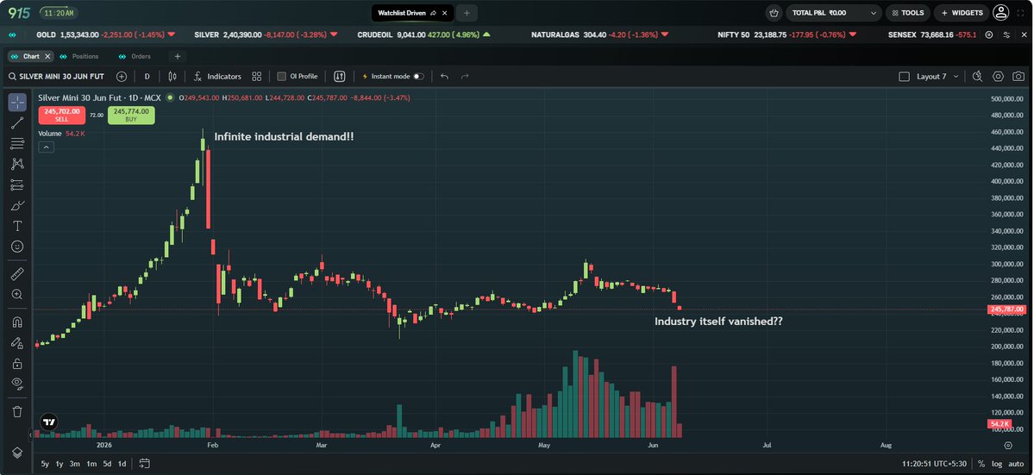Select the 5d time range
The height and width of the screenshot is (475, 1034).
(107, 464)
